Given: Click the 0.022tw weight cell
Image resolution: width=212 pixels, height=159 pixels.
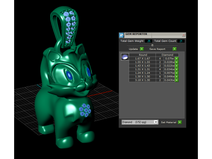Looking at the screenshot, I should 169,66.
